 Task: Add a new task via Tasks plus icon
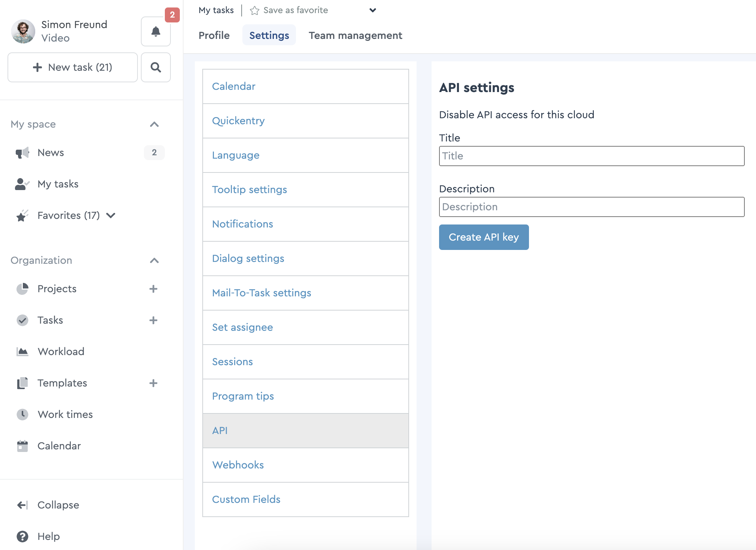click(153, 320)
